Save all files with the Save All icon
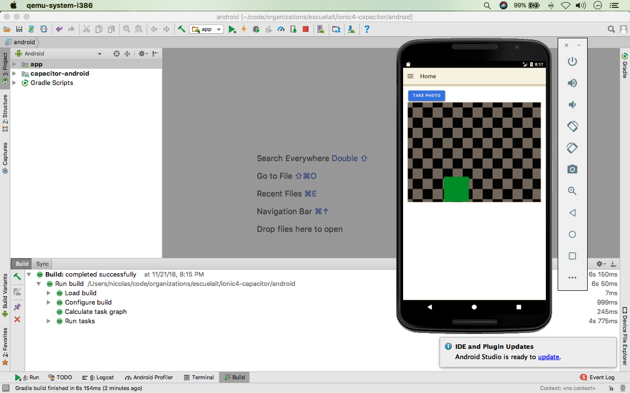Screen dimensions: 630x393 point(19,29)
